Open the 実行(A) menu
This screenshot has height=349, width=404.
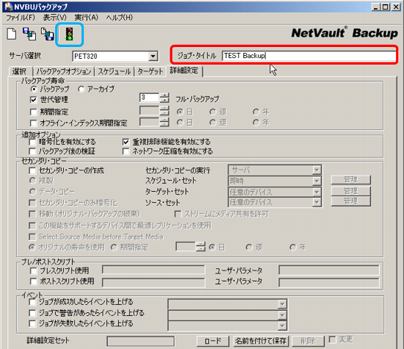pyautogui.click(x=87, y=18)
